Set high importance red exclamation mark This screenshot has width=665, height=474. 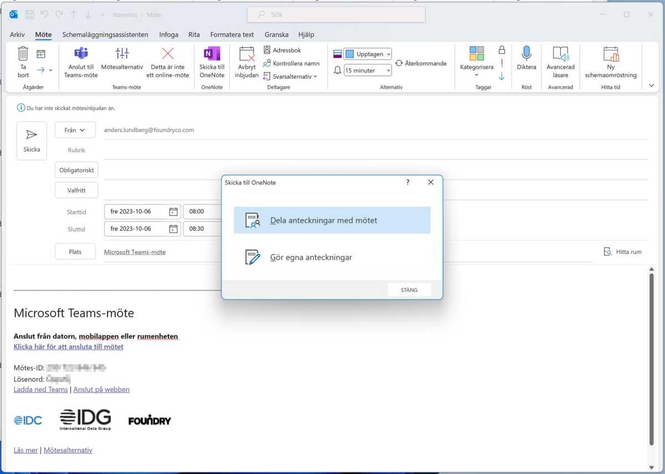pyautogui.click(x=502, y=63)
